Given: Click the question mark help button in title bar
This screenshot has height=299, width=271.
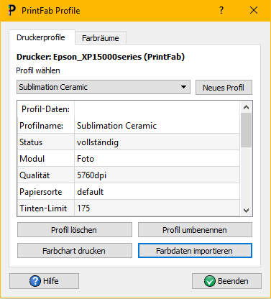Looking at the screenshot, I should (x=221, y=10).
